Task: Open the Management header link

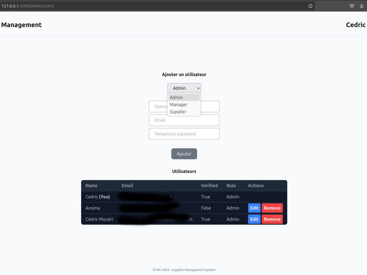Action: [21, 25]
